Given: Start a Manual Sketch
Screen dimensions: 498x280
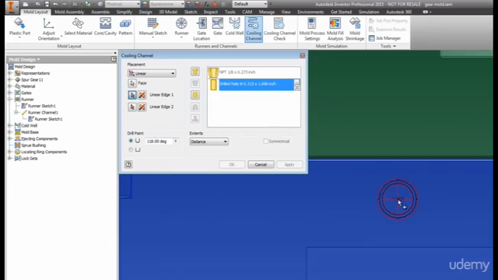Looking at the screenshot, I should tap(153, 28).
